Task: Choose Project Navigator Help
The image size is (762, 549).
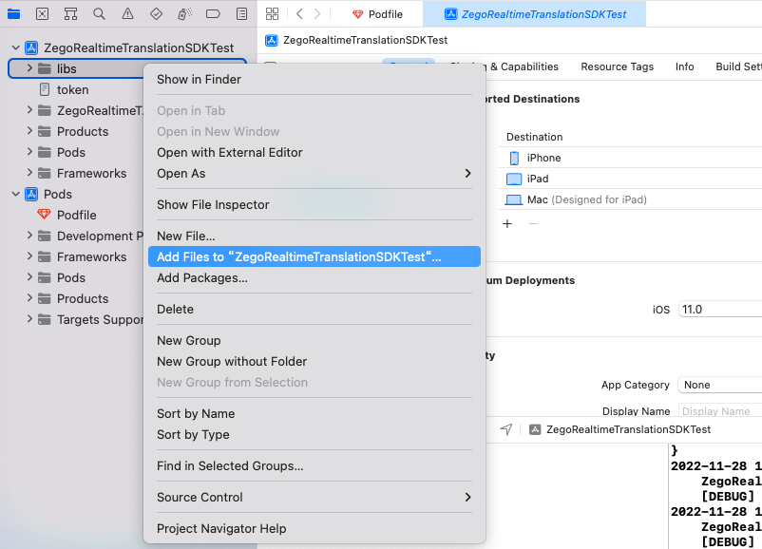Action: [314, 529]
